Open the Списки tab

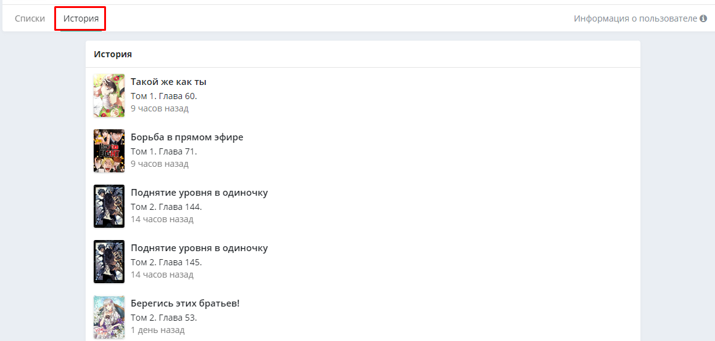click(30, 18)
